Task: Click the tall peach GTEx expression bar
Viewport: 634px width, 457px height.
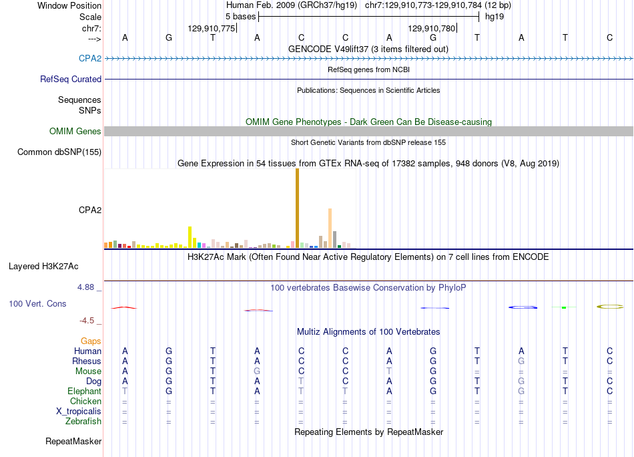Action: tap(330, 228)
